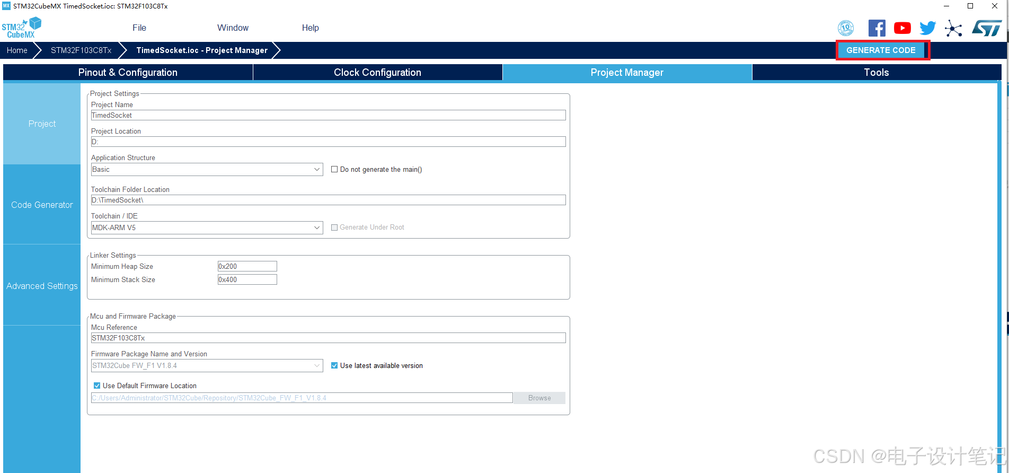Click the Mcu and Firmware Package label
Viewport: 1009px width, 473px height.
coord(133,316)
